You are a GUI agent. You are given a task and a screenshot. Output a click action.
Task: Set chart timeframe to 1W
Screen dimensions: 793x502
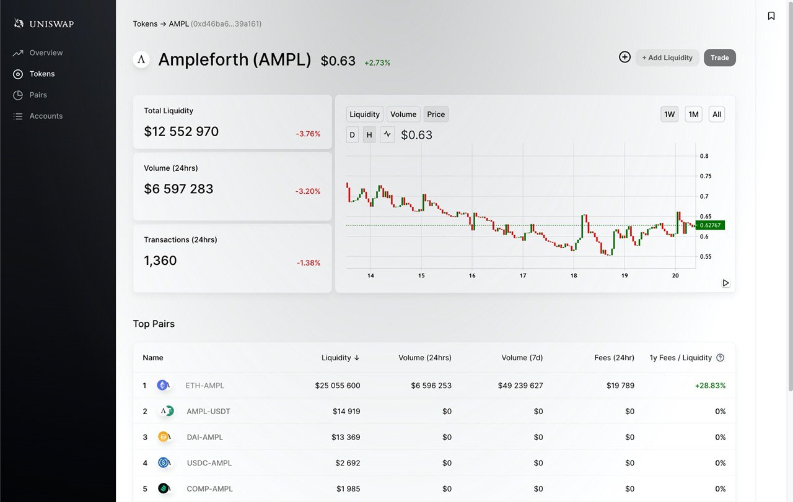point(670,114)
